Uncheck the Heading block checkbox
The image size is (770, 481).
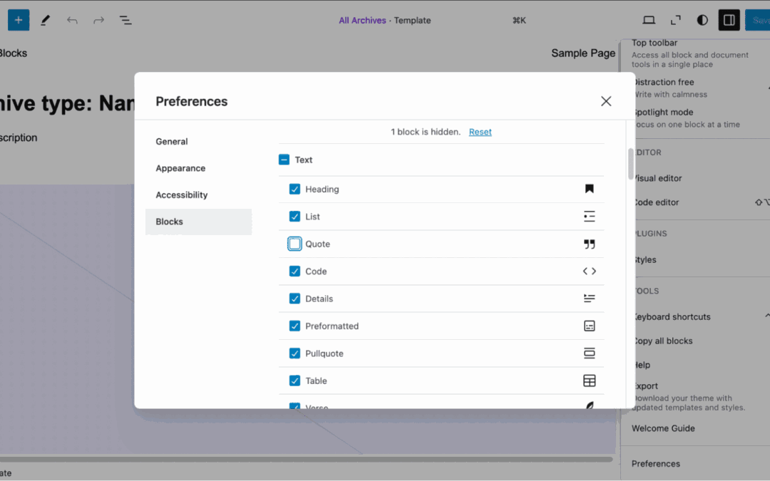pyautogui.click(x=294, y=189)
